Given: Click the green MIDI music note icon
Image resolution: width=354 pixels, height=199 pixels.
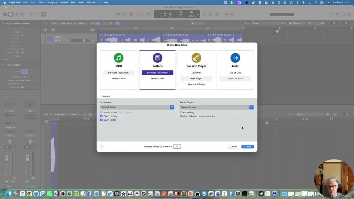Looking at the screenshot, I should point(119,58).
